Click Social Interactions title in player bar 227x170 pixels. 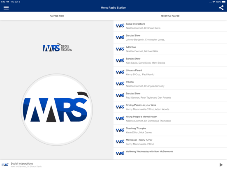[22, 163]
